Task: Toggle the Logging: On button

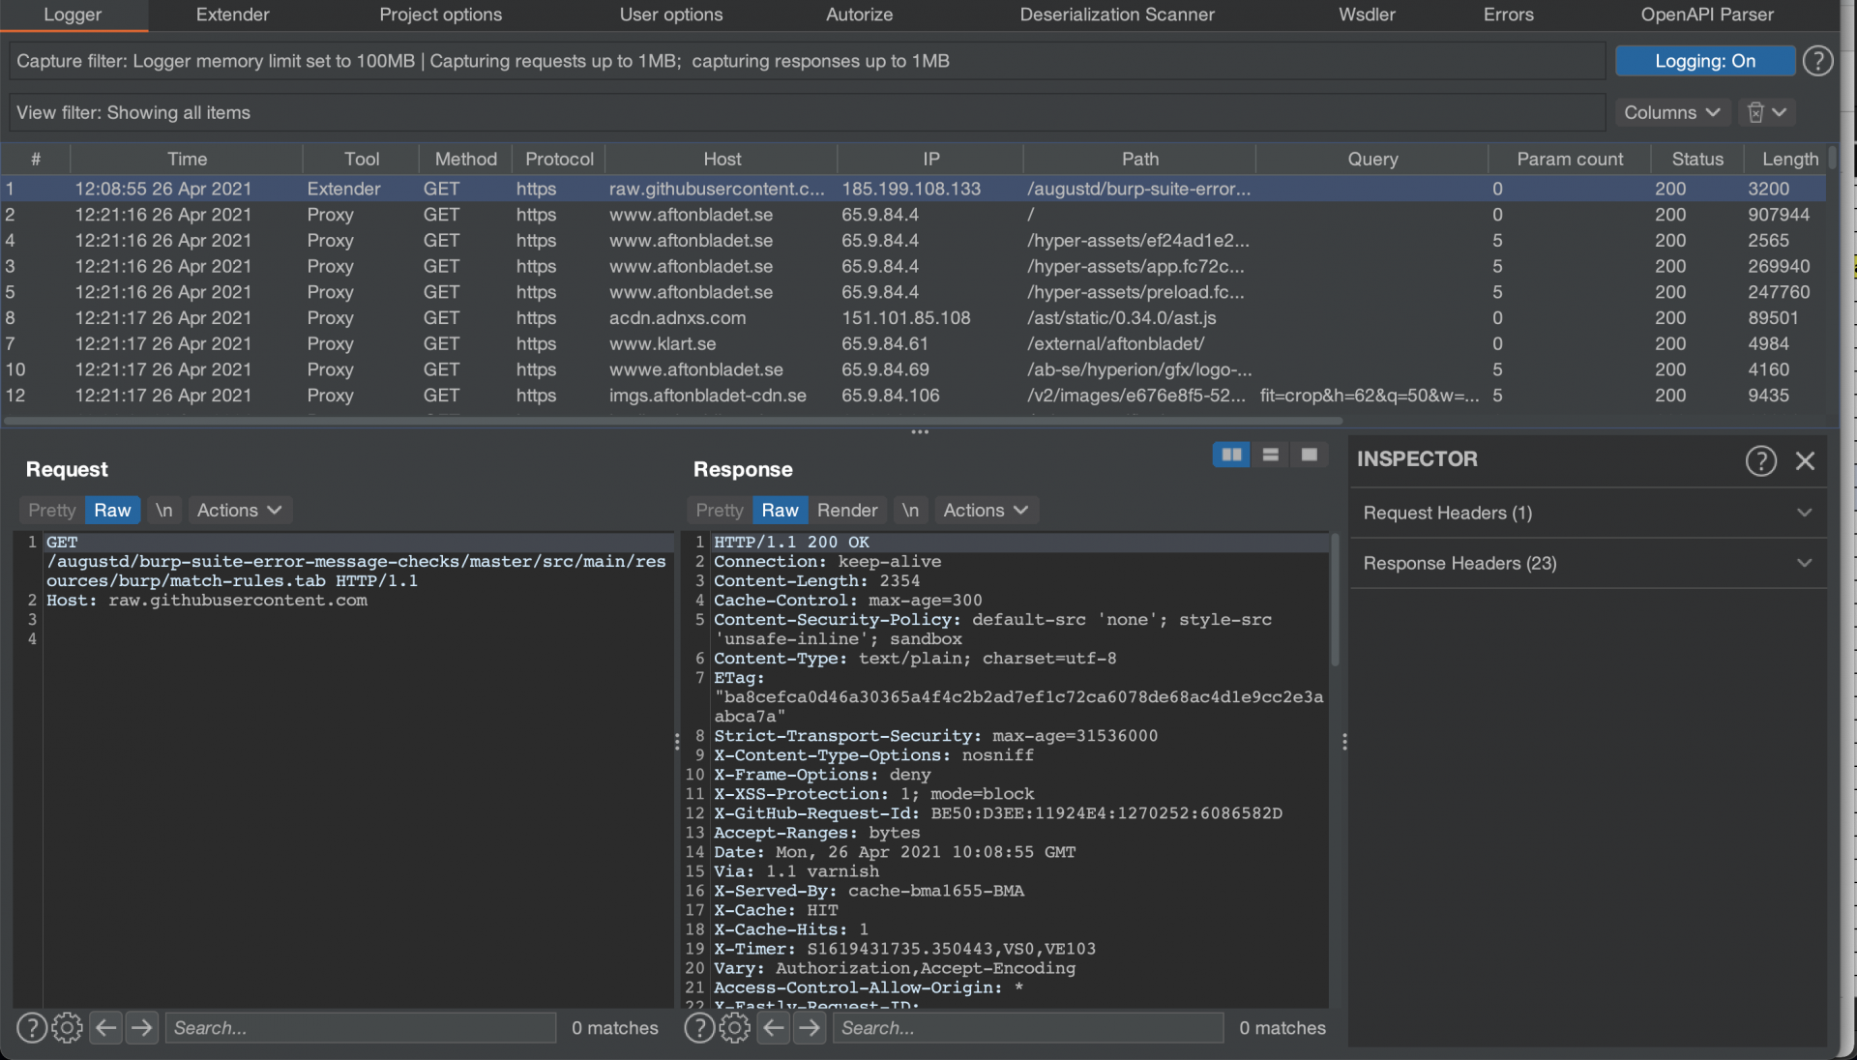Action: [1704, 61]
